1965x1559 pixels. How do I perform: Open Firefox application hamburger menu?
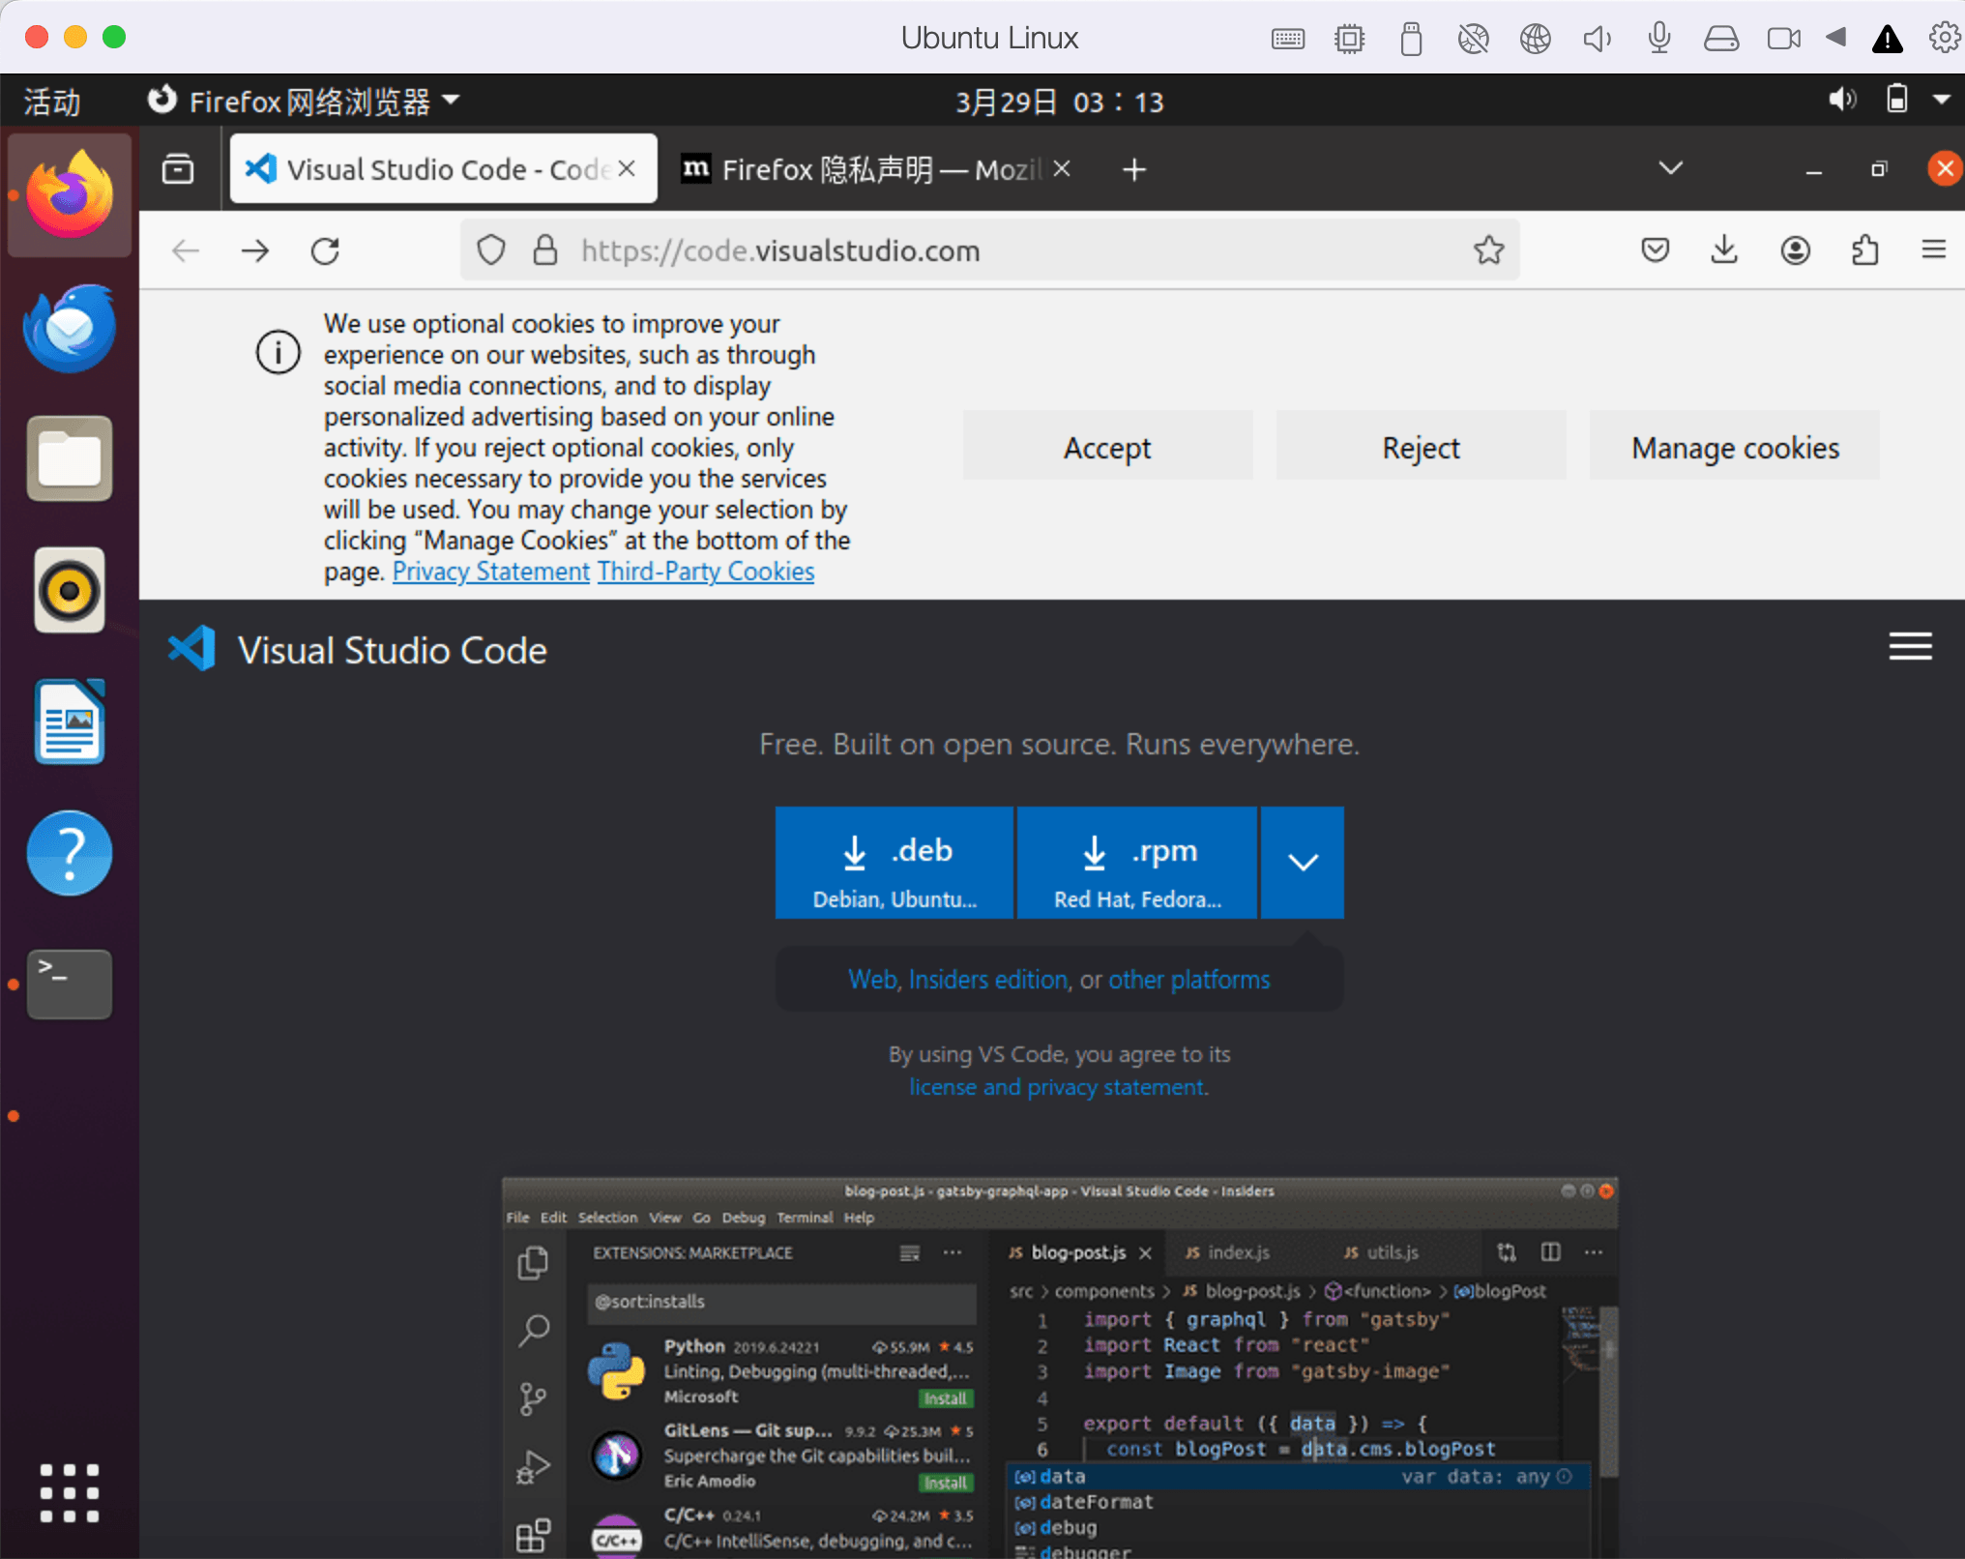tap(1933, 250)
